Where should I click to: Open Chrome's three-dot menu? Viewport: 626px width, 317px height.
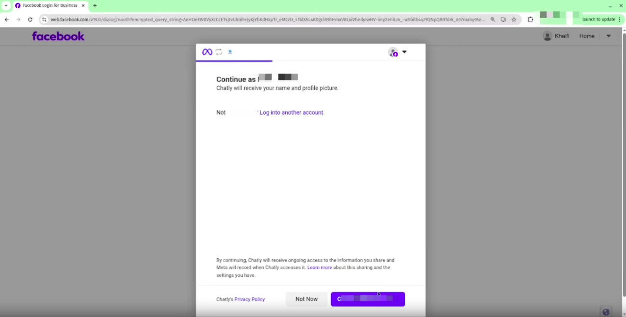[620, 20]
